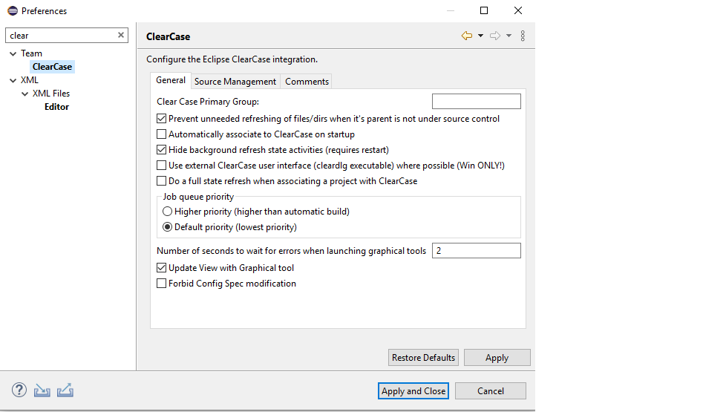
Task: Uncheck Update View with Graphical tool
Action: point(162,268)
